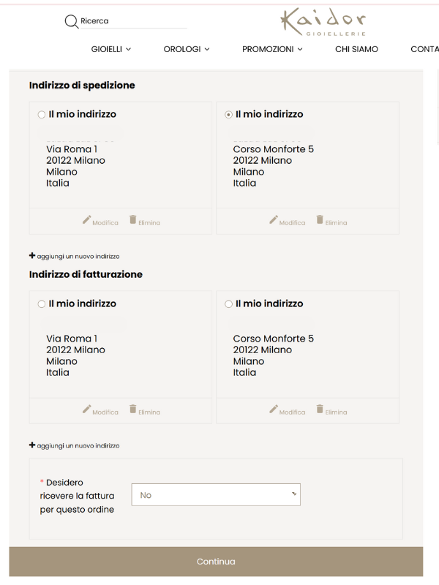Add new address under shipping section
This screenshot has height=585, width=439.
pos(74,257)
